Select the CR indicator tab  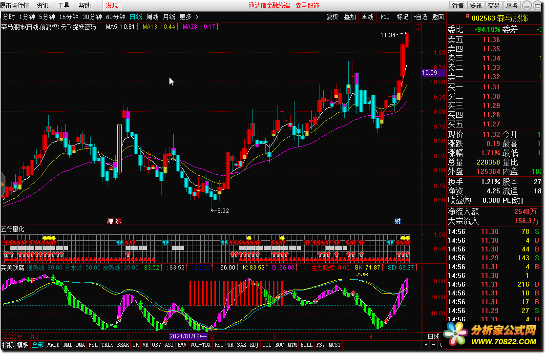pos(135,345)
